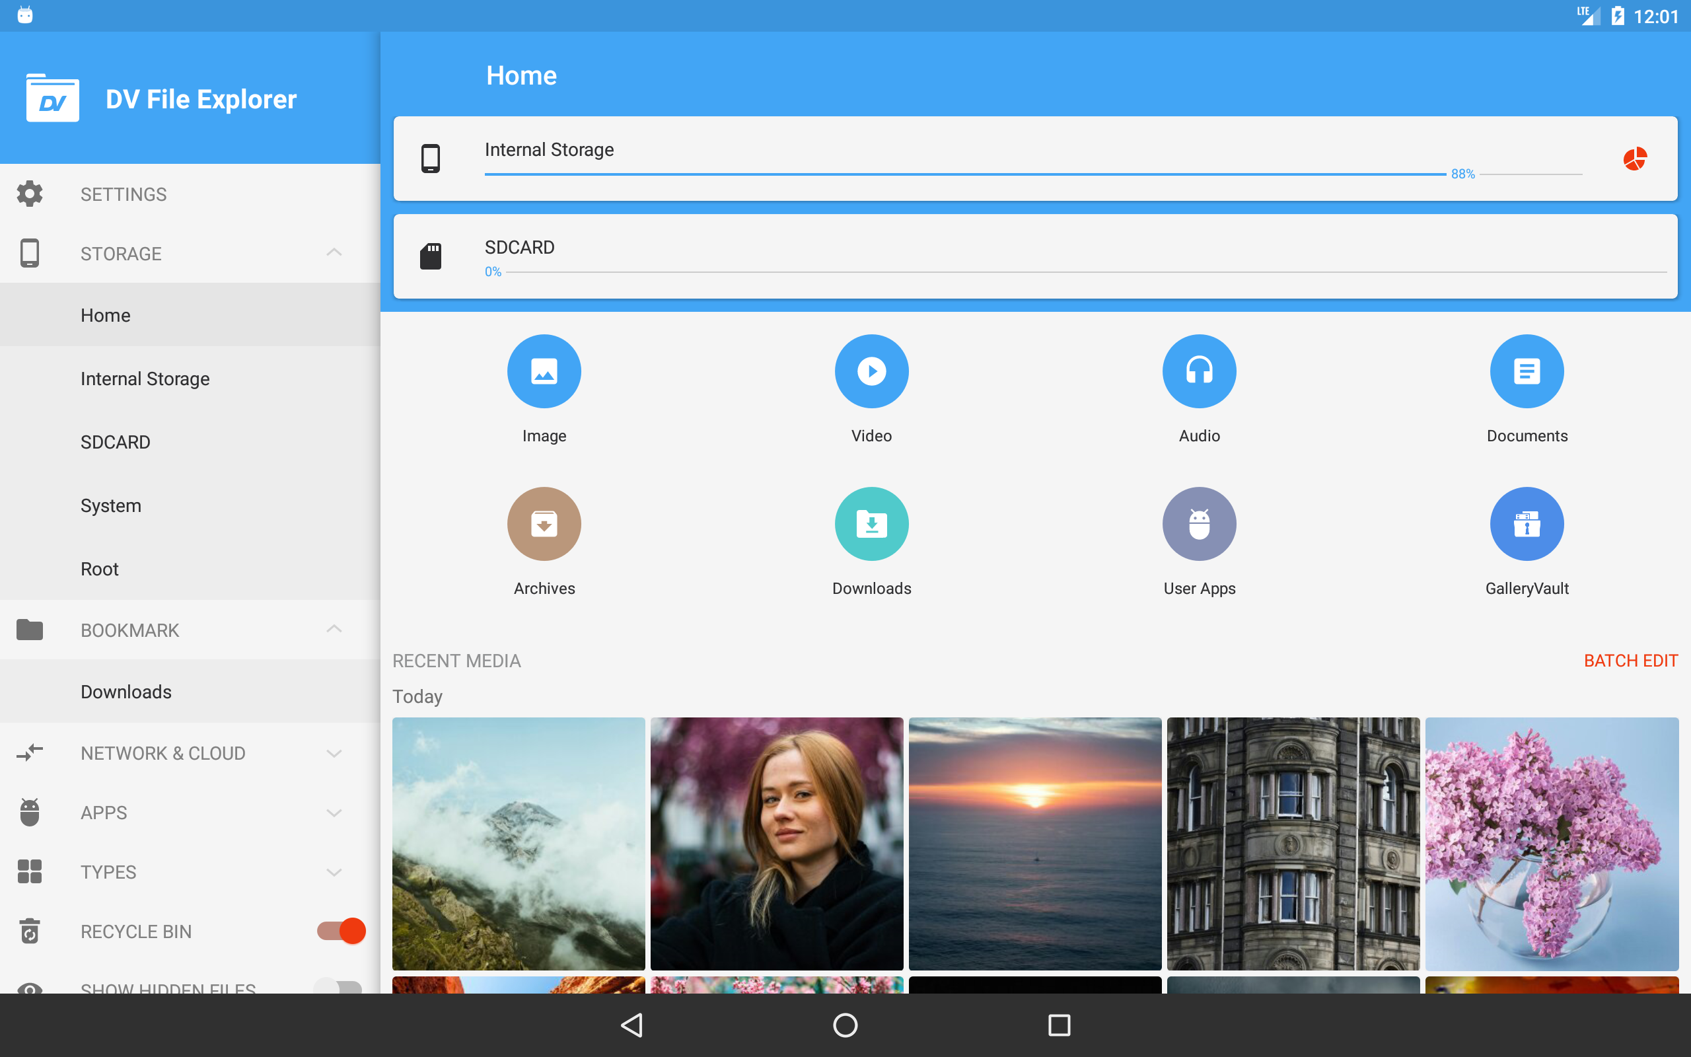
Task: Open the Video category
Action: pyautogui.click(x=871, y=371)
